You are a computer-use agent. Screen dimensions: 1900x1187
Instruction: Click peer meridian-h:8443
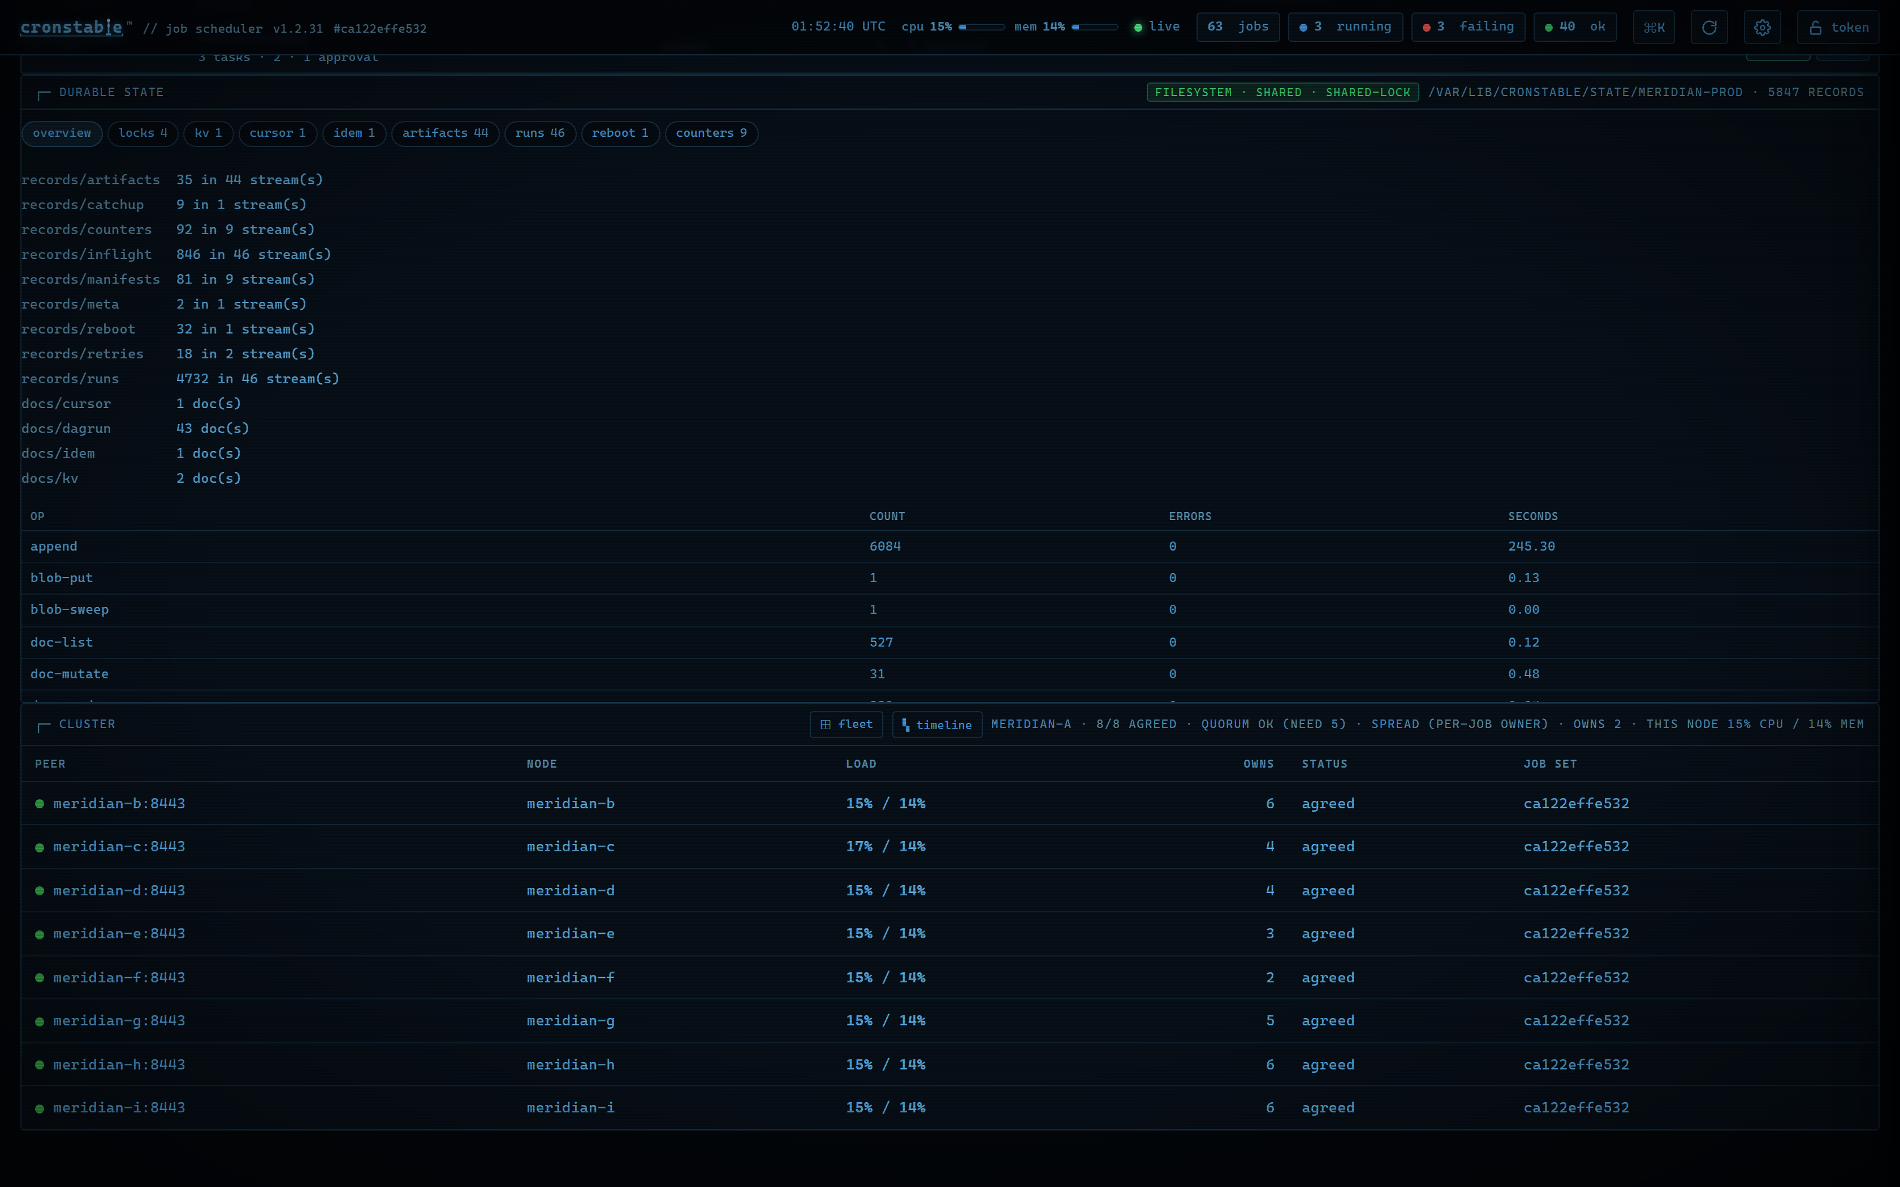pyautogui.click(x=119, y=1065)
